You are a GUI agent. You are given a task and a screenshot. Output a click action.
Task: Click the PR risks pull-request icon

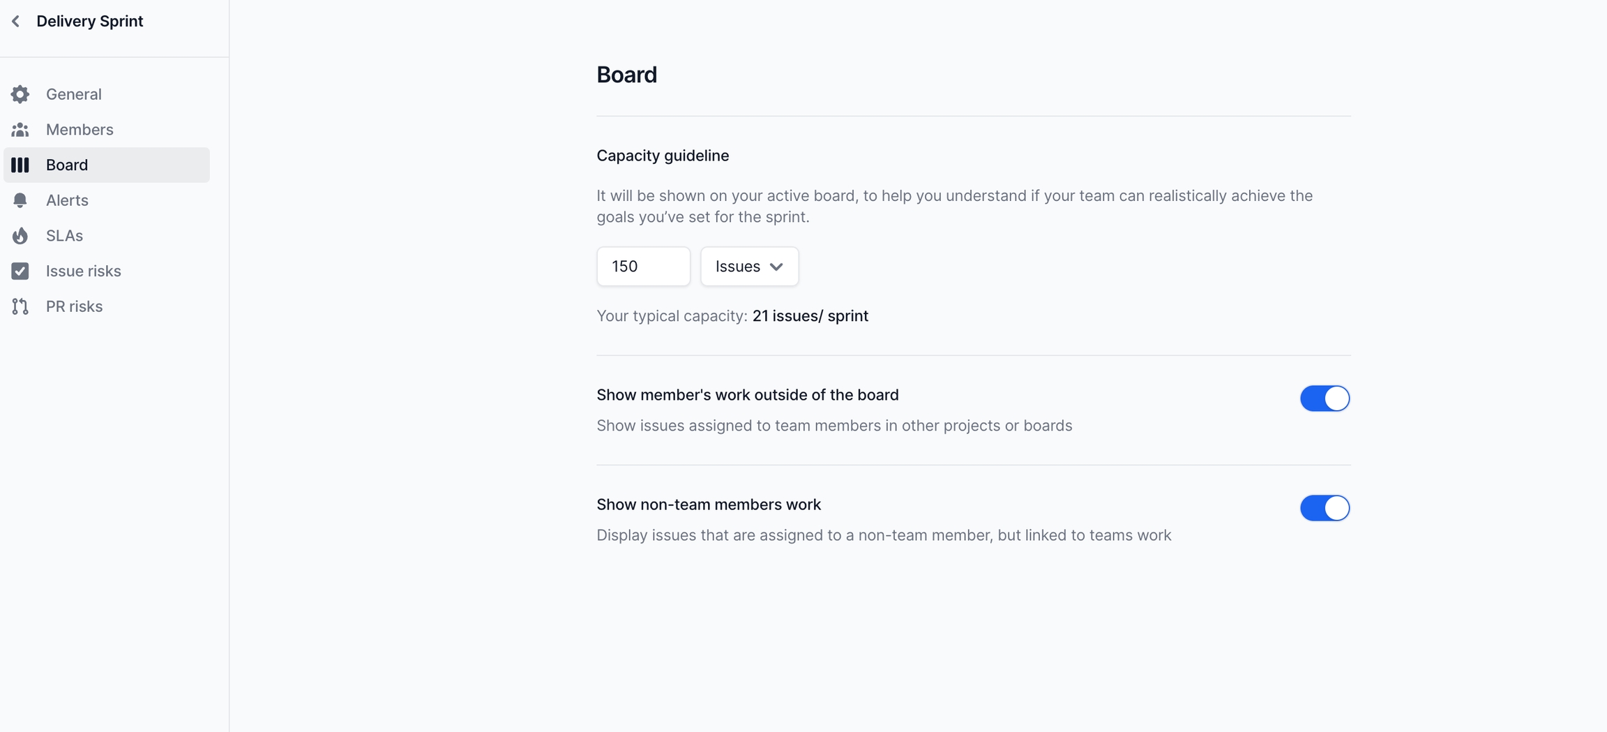click(x=20, y=306)
